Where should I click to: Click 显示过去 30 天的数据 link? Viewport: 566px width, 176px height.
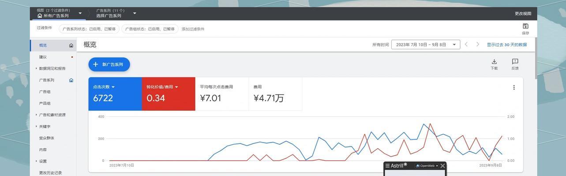pos(506,44)
